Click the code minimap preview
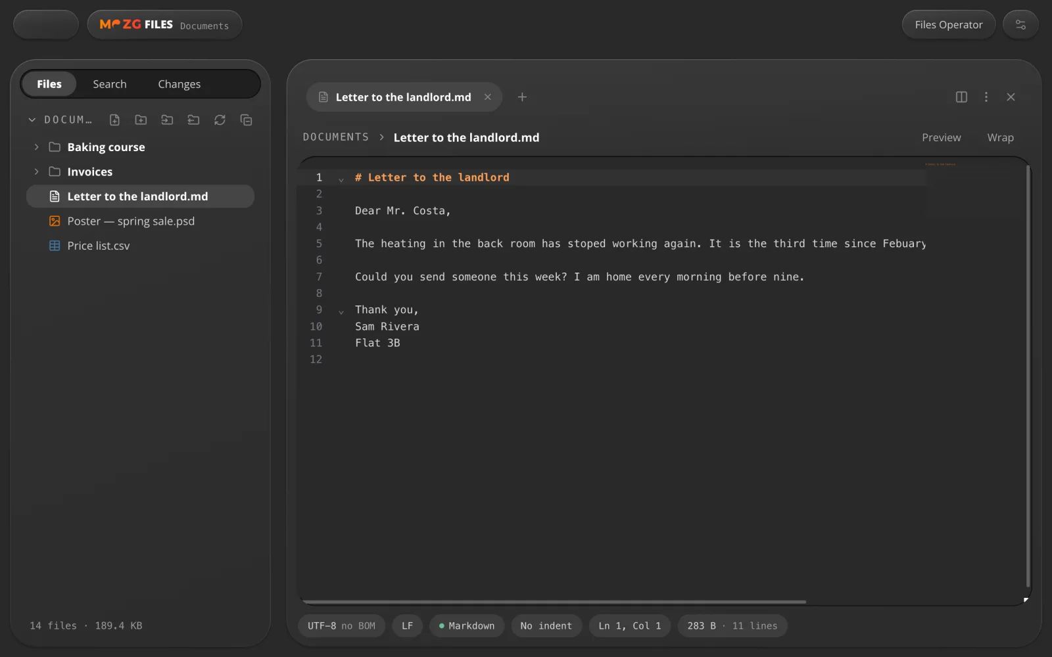The image size is (1052, 657). (x=976, y=191)
